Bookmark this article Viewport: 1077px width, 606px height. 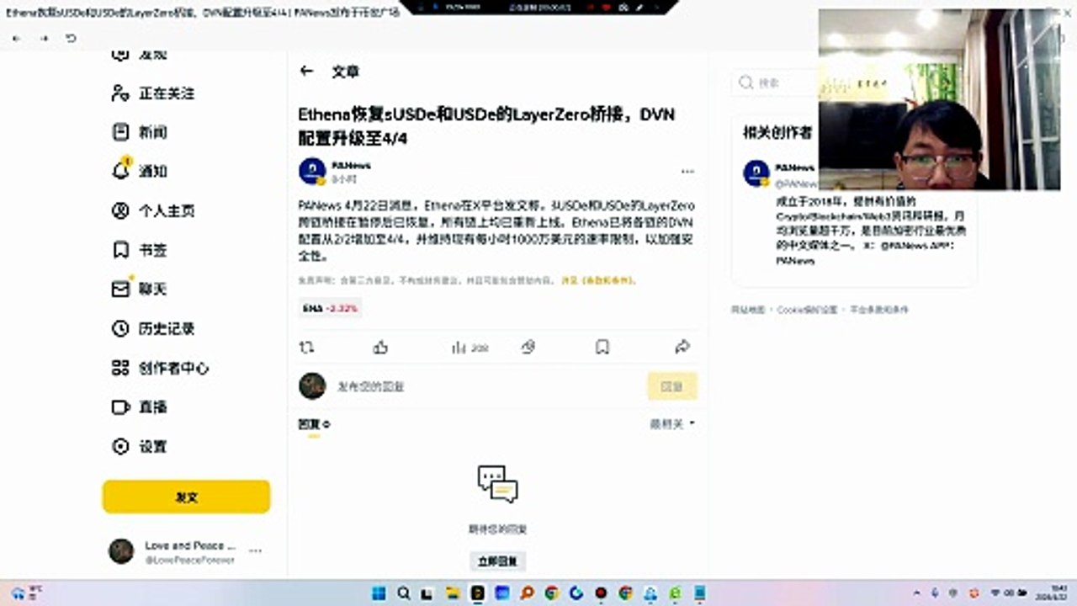pos(602,347)
